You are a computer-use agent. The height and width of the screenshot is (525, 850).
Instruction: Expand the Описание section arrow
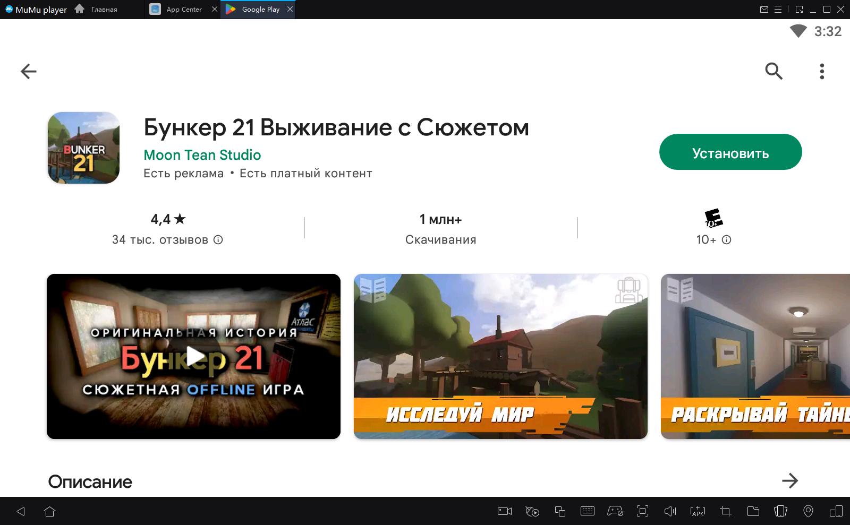[790, 481]
